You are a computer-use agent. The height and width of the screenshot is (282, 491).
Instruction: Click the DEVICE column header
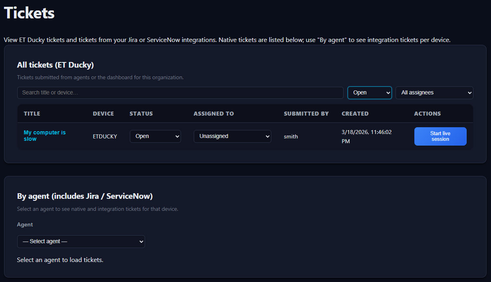[x=103, y=113]
